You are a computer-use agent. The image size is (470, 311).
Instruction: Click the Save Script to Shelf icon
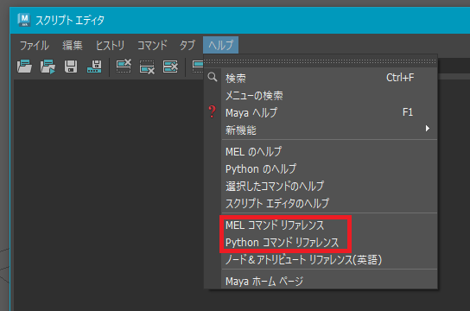click(94, 67)
